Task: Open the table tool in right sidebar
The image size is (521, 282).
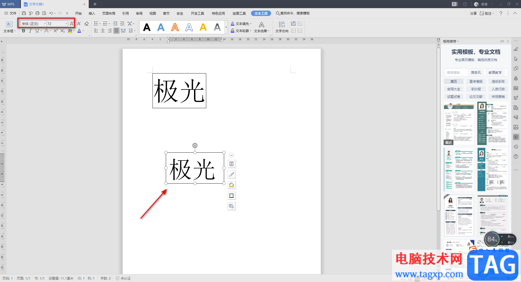Action: coord(516,88)
